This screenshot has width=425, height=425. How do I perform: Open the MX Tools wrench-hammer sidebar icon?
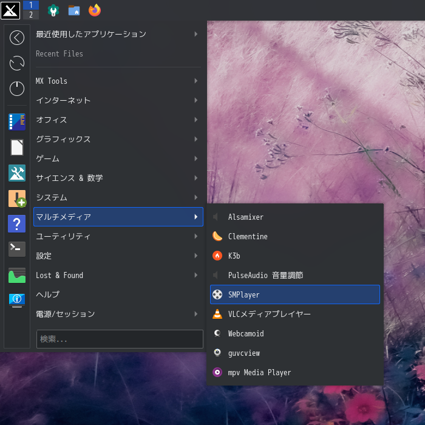17,173
